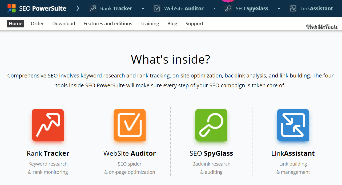This screenshot has width=342, height=185.
Task: Open the Order menu item
Action: (x=37, y=24)
